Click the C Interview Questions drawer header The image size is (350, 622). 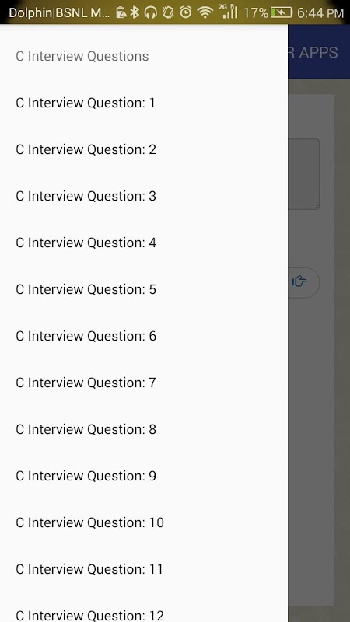(x=82, y=56)
